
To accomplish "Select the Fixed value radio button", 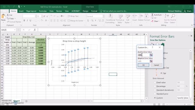I will 155,82.
